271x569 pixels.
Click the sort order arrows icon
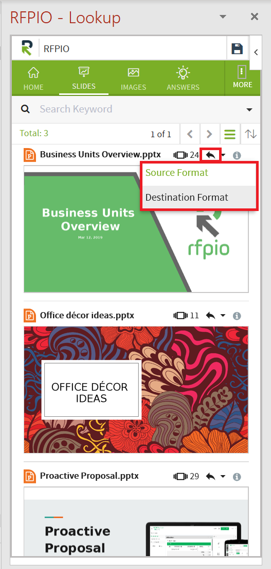(251, 134)
